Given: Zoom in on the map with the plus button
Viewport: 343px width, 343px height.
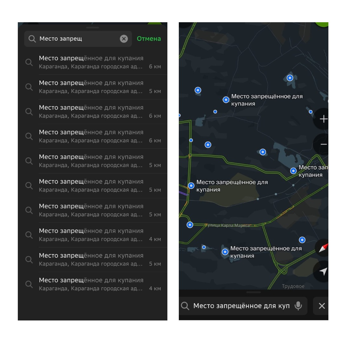Looking at the screenshot, I should click(x=323, y=119).
